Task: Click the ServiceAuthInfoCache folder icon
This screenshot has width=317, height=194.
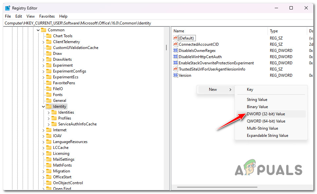Action: pyautogui.click(x=54, y=124)
